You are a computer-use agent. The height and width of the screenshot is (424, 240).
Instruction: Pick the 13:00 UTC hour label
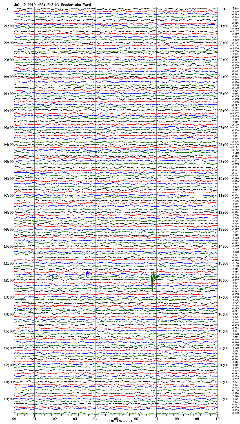pyautogui.click(x=223, y=230)
